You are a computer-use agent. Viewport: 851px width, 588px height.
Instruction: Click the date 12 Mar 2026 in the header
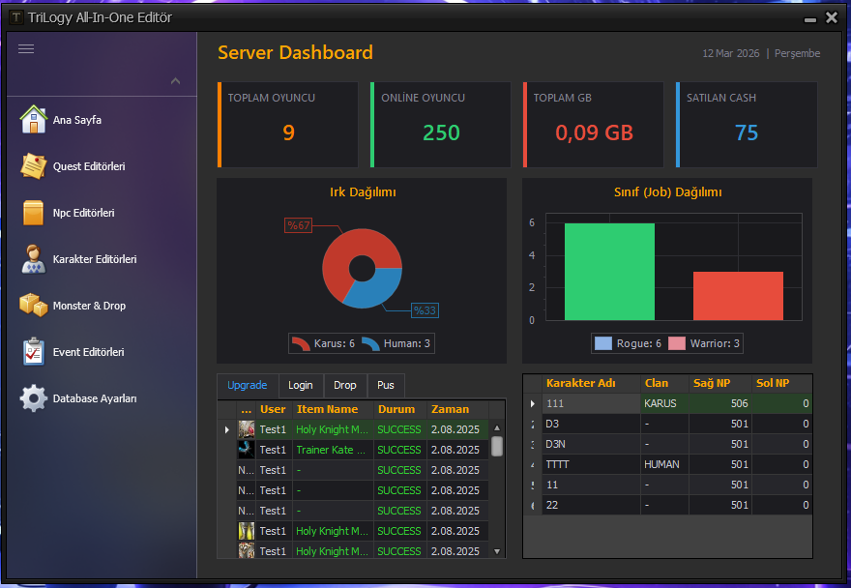(731, 53)
